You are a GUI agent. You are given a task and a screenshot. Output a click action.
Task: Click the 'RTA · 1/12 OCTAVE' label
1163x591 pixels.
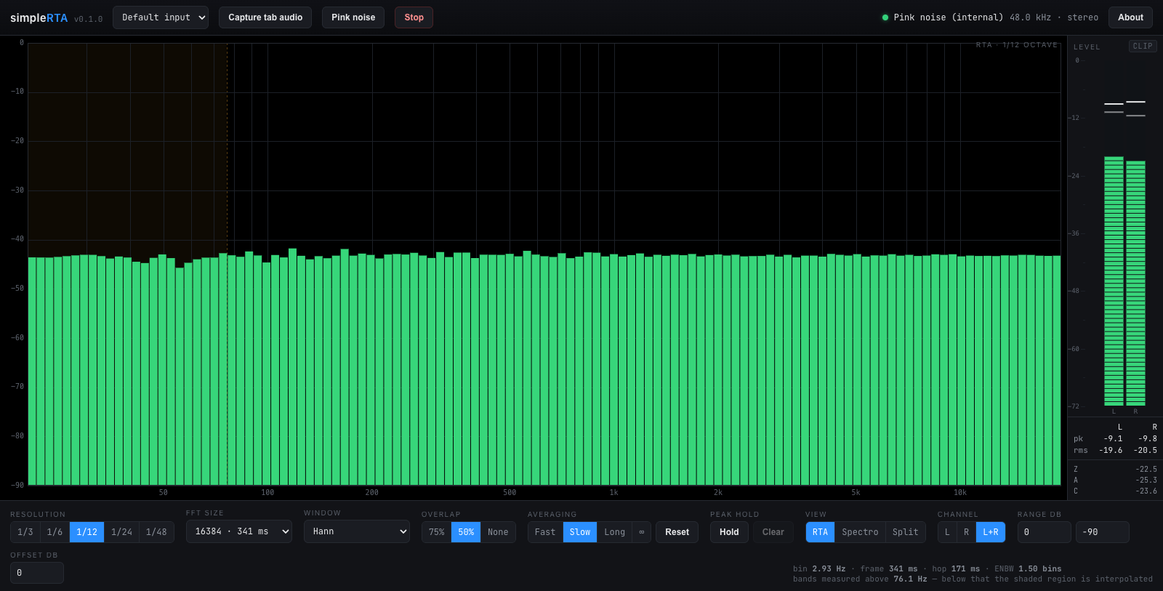[1016, 45]
